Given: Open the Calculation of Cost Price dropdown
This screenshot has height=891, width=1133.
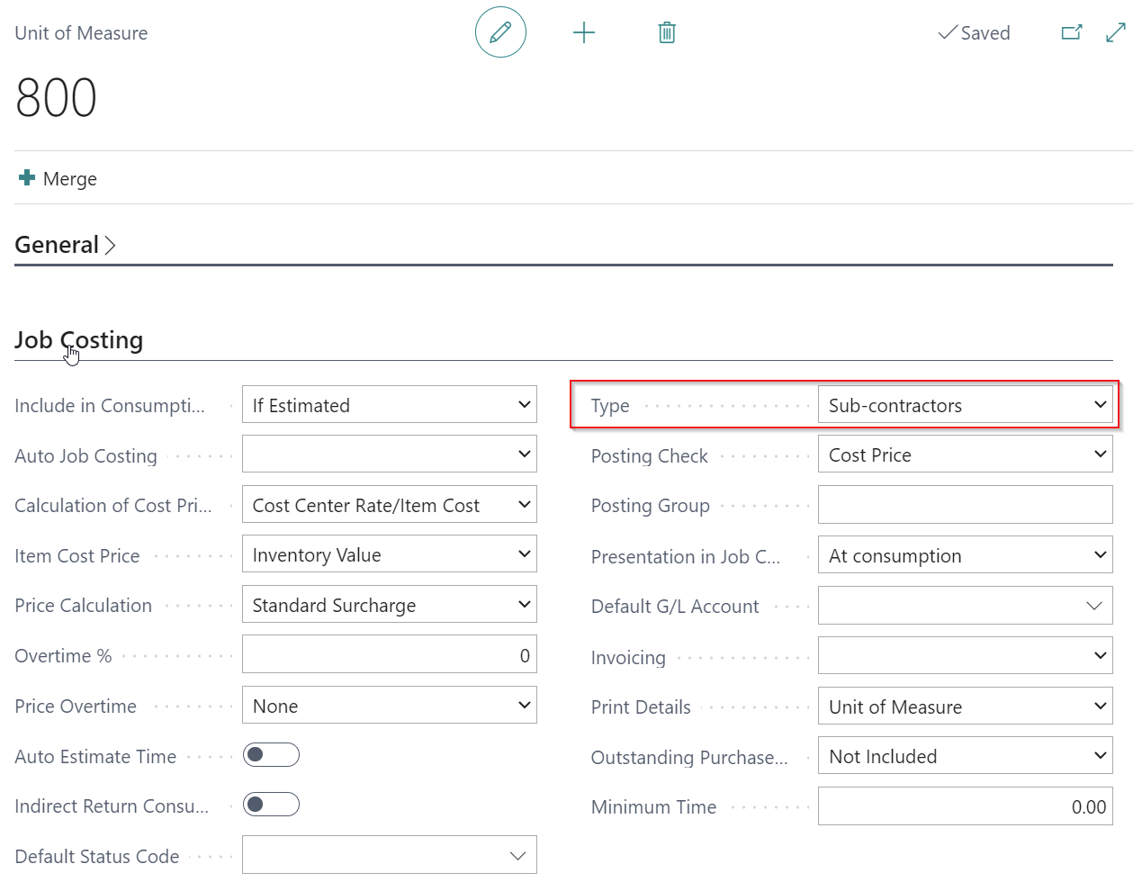Looking at the screenshot, I should coord(390,505).
